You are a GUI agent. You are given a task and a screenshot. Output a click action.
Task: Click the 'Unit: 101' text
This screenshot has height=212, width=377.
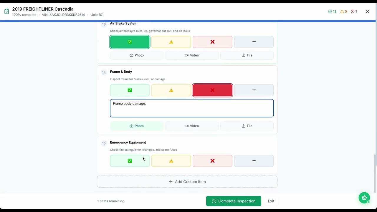pos(97,15)
